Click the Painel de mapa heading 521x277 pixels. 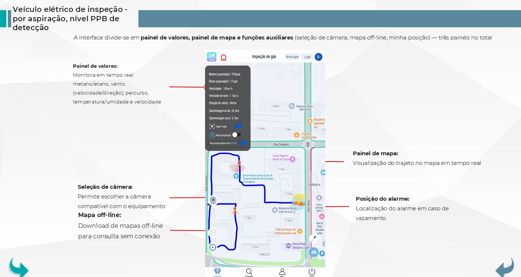375,153
